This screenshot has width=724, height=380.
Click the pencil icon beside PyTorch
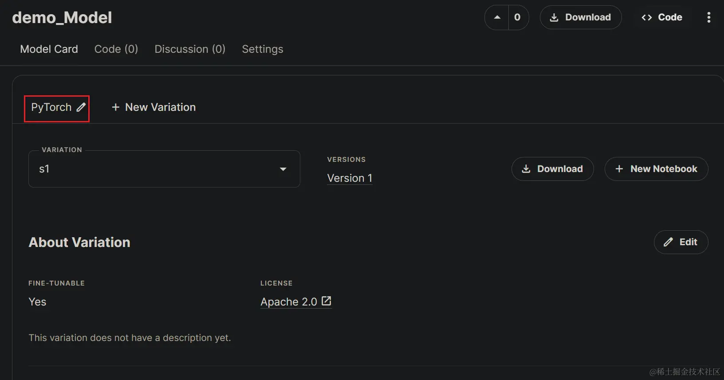[81, 107]
